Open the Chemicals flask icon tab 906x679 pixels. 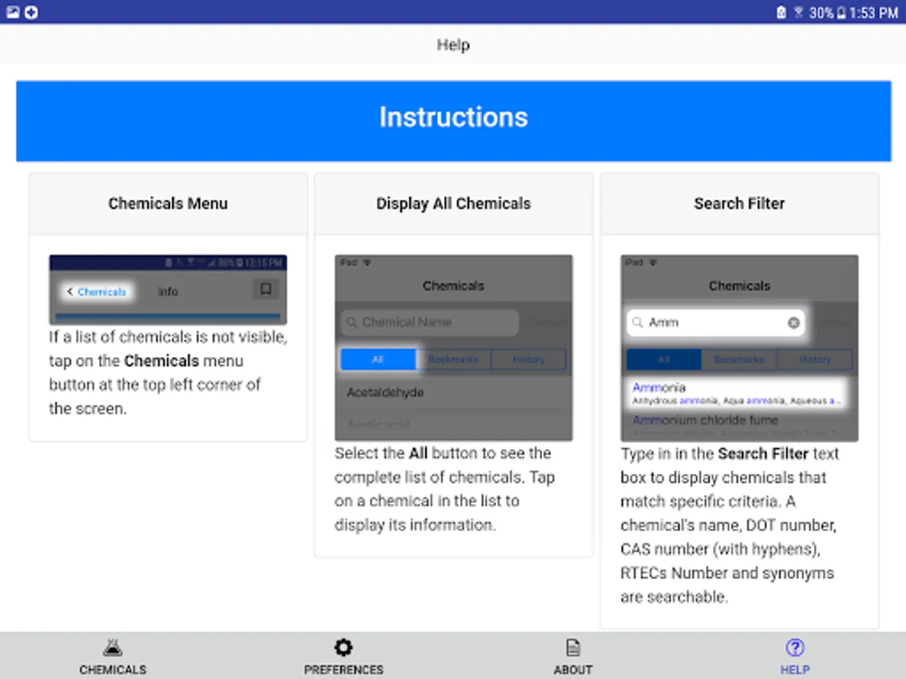pos(112,647)
